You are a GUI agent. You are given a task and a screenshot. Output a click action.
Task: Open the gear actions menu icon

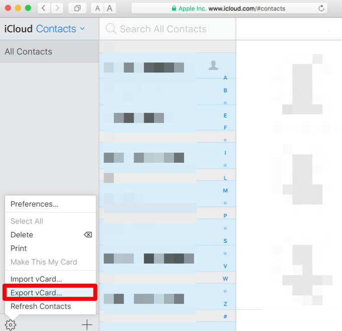point(11,325)
